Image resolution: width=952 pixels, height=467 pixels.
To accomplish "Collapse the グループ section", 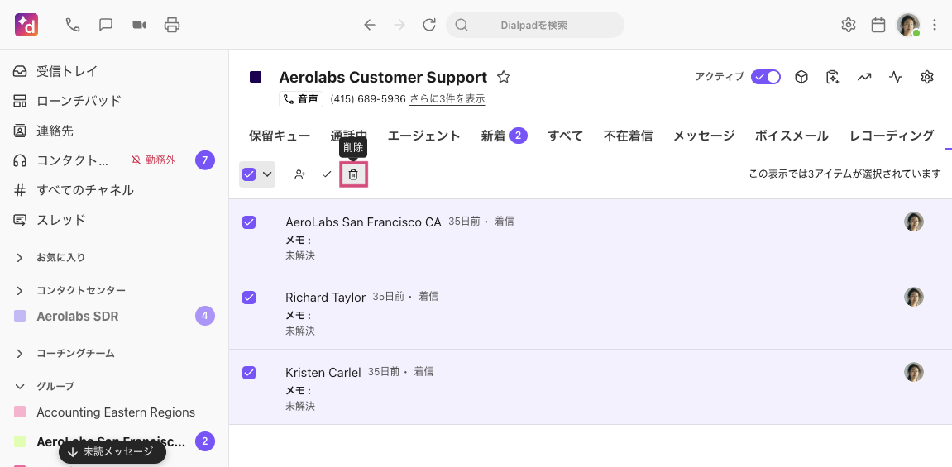I will [20, 386].
